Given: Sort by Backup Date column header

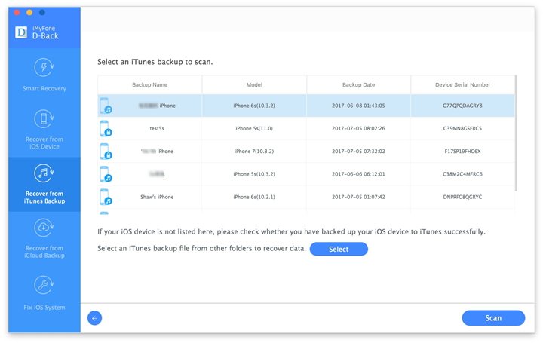Looking at the screenshot, I should 358,84.
